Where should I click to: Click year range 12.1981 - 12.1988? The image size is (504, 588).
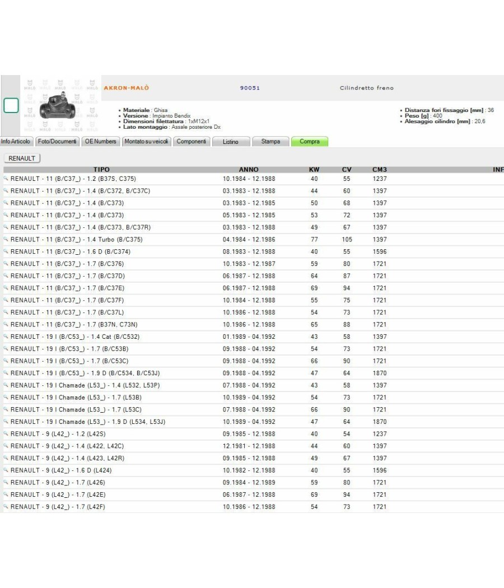coord(249,446)
